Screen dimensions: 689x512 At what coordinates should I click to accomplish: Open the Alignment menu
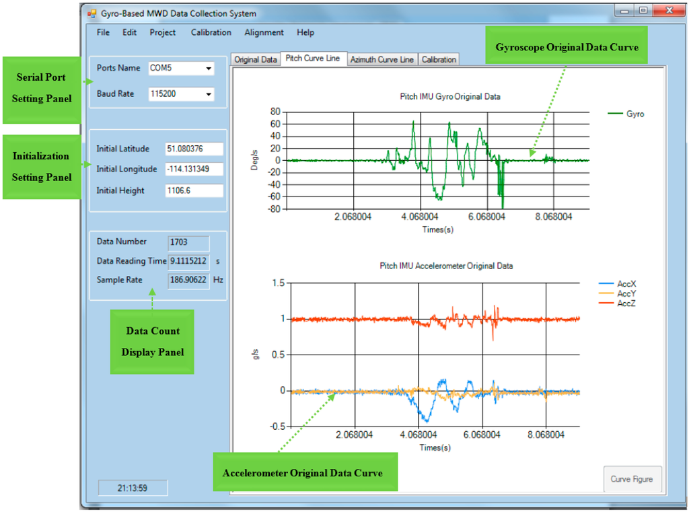click(x=264, y=32)
